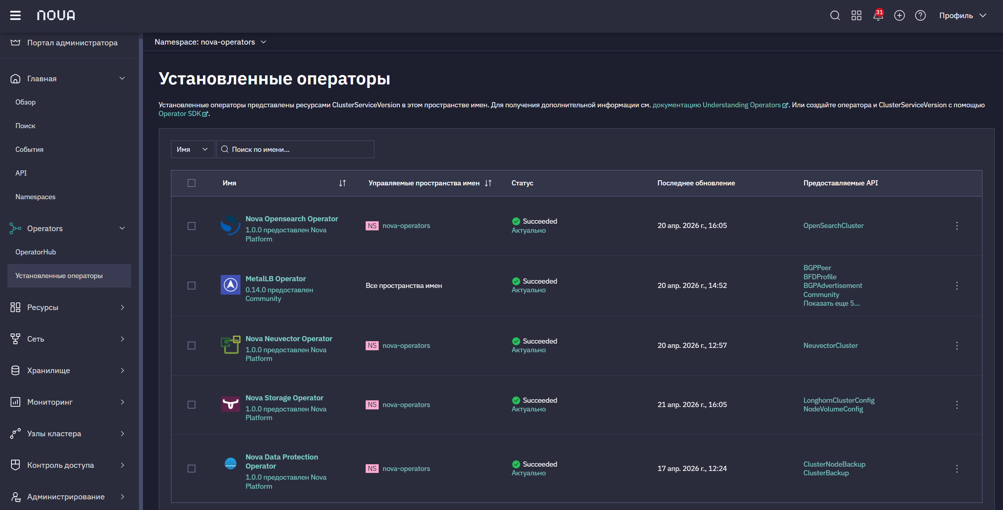
Task: Sort by Имя column sort arrows
Action: [x=342, y=183]
